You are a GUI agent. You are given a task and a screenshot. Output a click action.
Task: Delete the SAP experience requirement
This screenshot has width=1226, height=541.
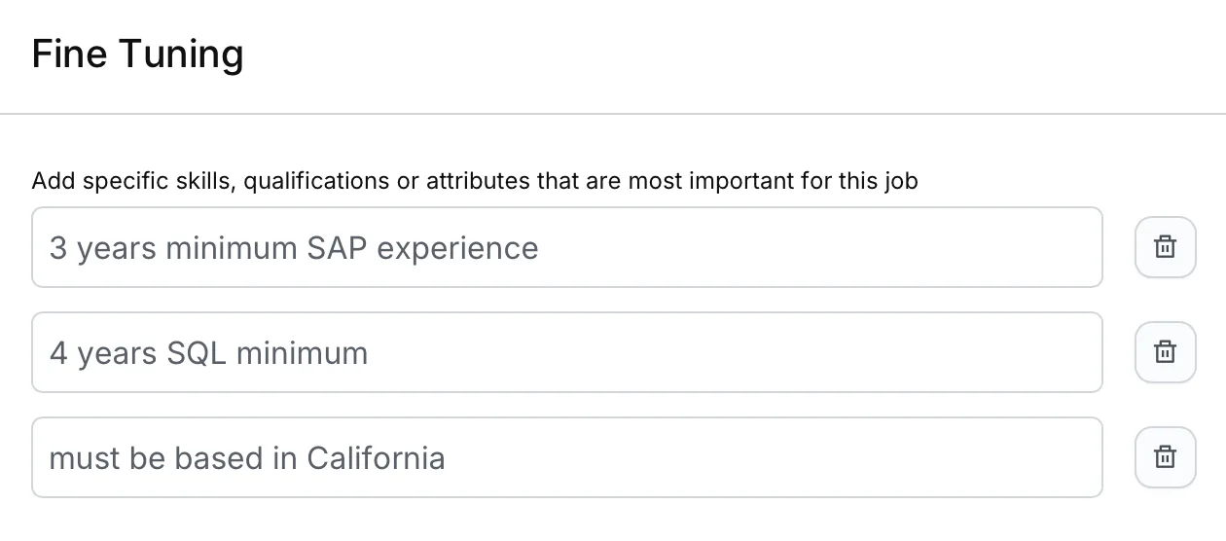[1165, 247]
